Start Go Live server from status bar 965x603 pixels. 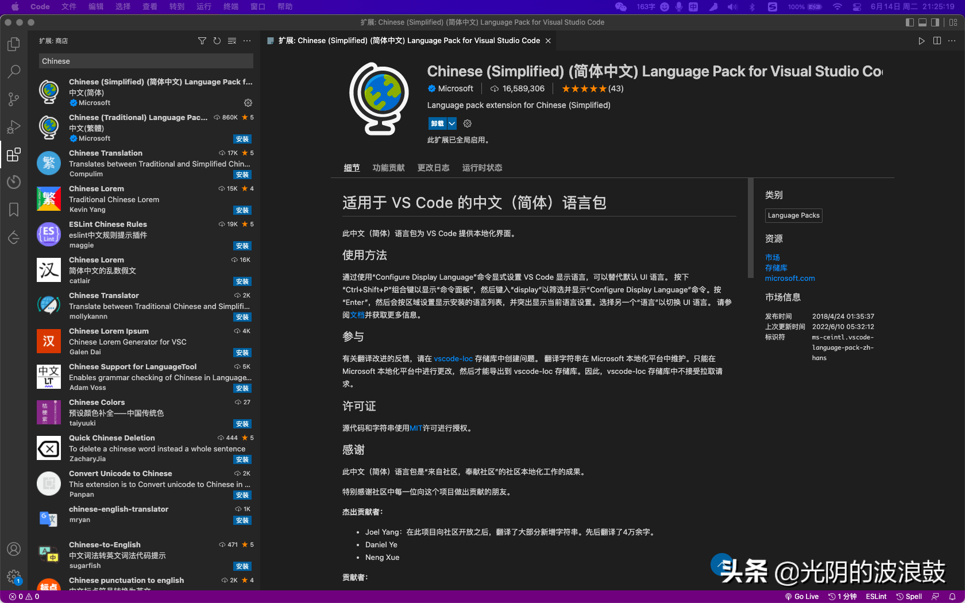coord(802,597)
